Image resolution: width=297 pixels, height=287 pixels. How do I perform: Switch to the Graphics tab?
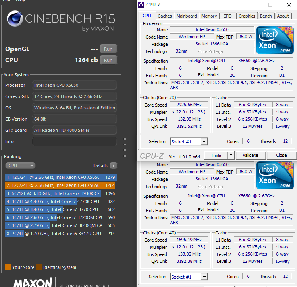point(247,16)
